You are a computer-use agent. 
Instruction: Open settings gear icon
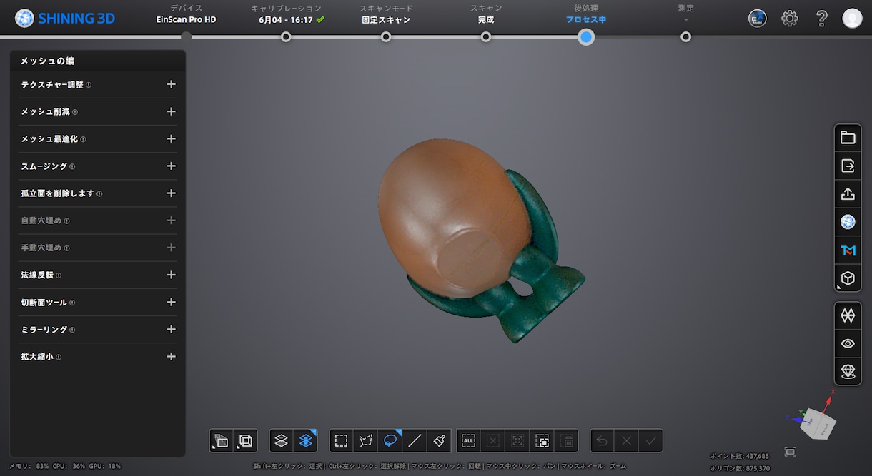[790, 19]
